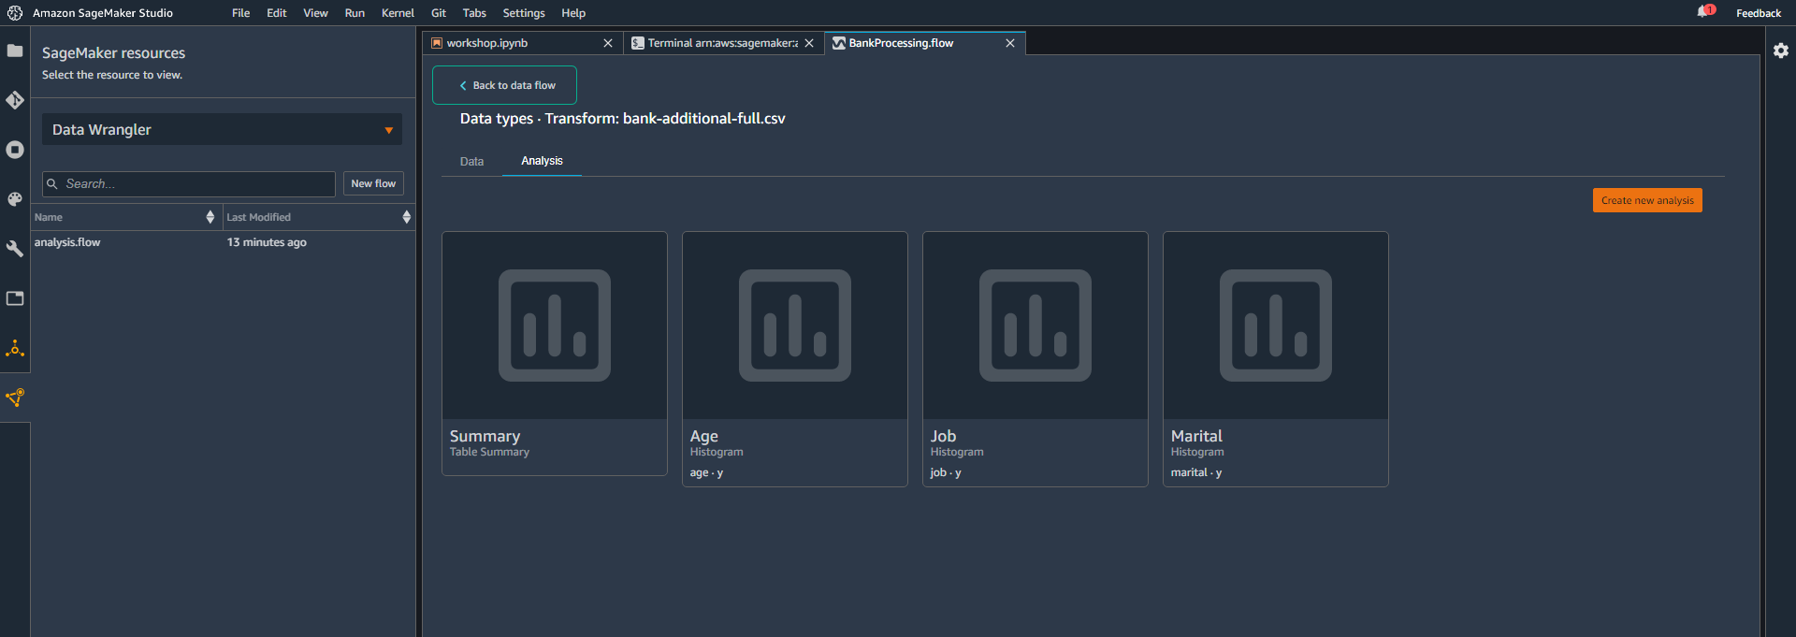The image size is (1796, 637).
Task: Open the Job histogram chart thumbnail
Action: pyautogui.click(x=1036, y=326)
